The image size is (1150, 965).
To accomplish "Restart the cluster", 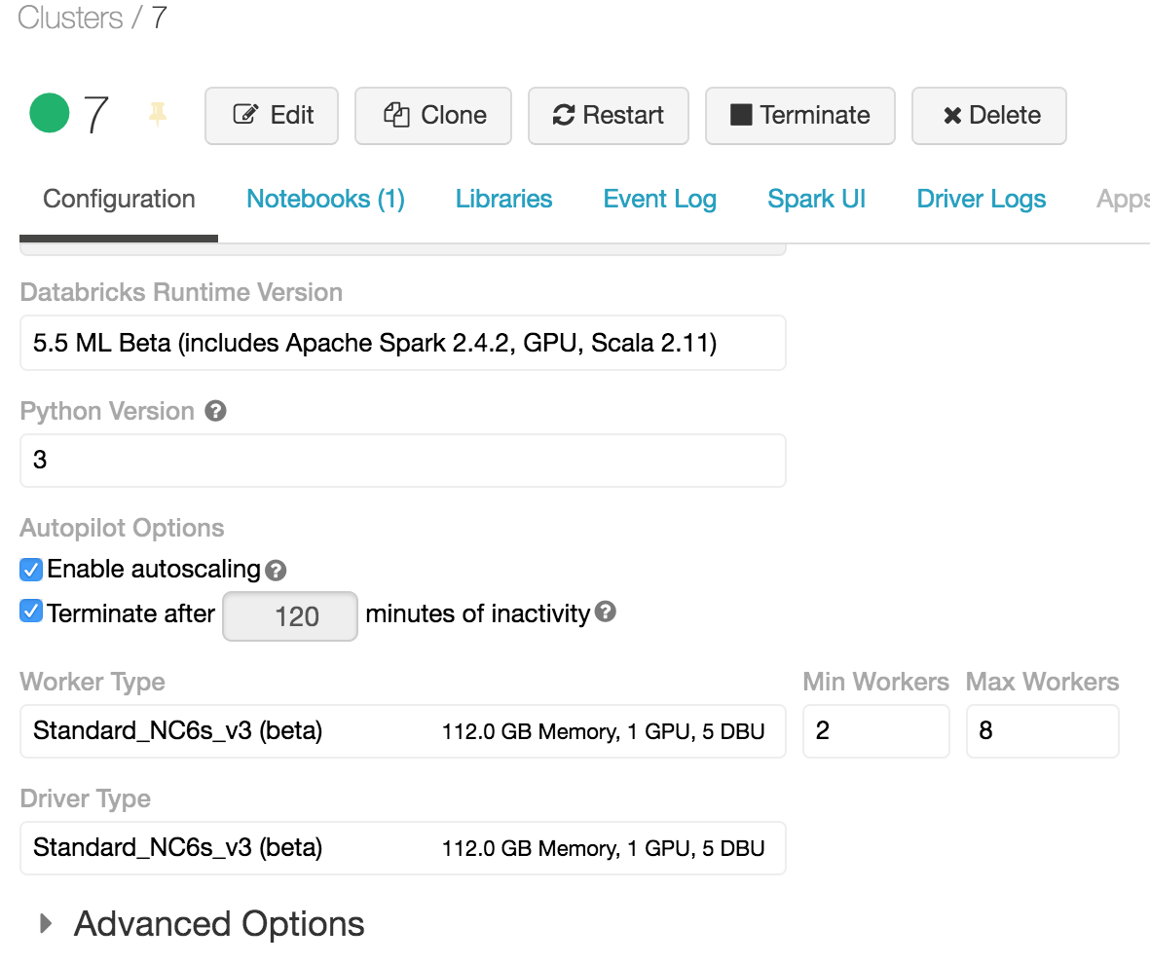I will 608,116.
